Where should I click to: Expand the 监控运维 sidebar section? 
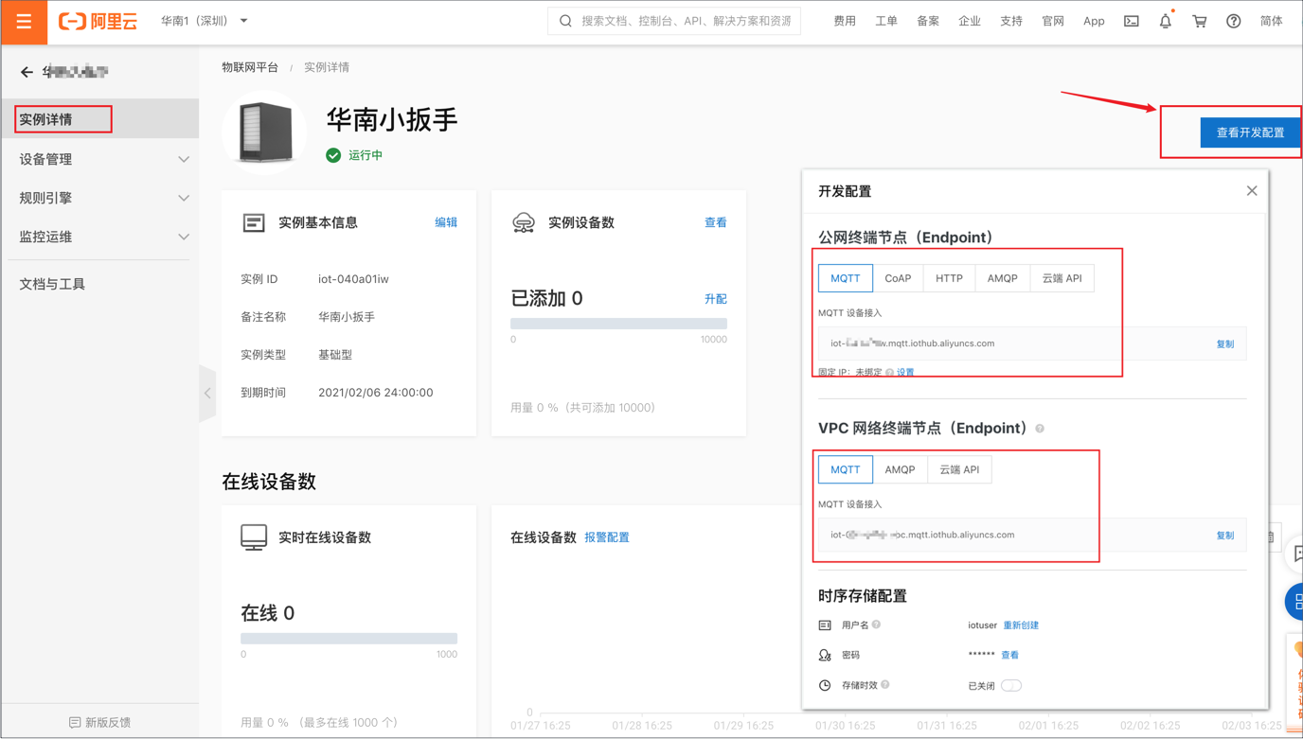[x=99, y=237]
